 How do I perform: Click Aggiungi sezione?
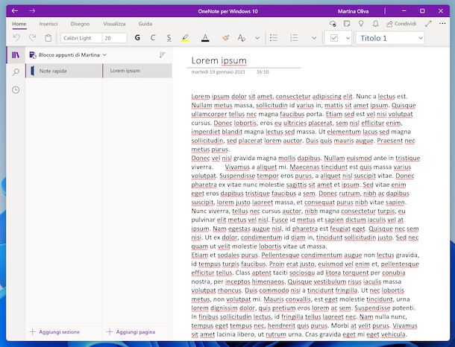coord(55,331)
